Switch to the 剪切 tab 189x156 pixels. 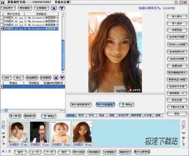(81, 115)
